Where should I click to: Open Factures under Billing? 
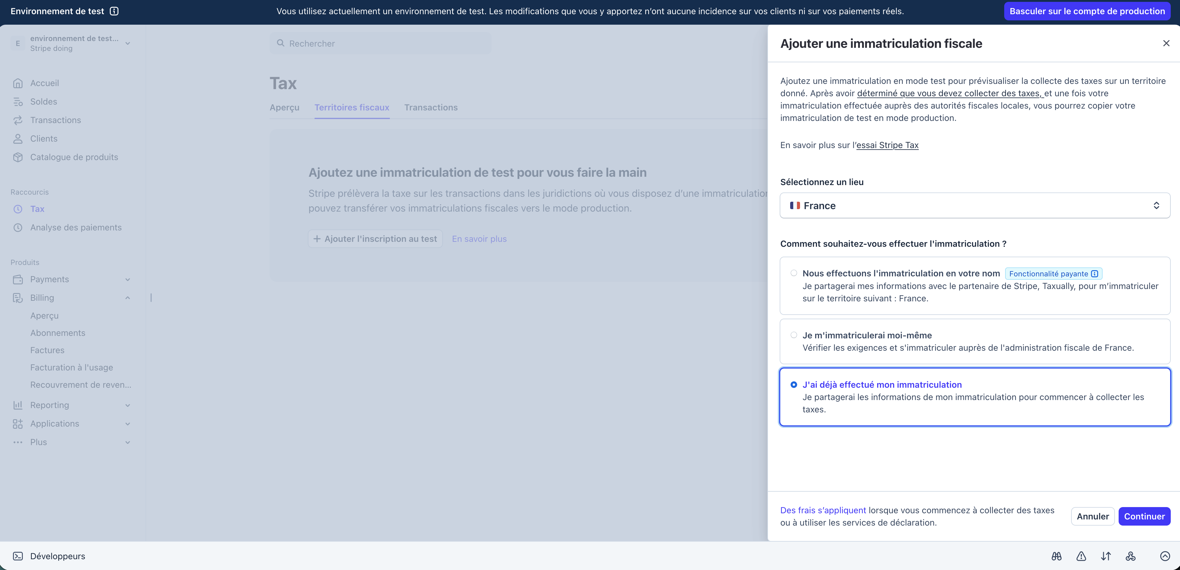[47, 350]
